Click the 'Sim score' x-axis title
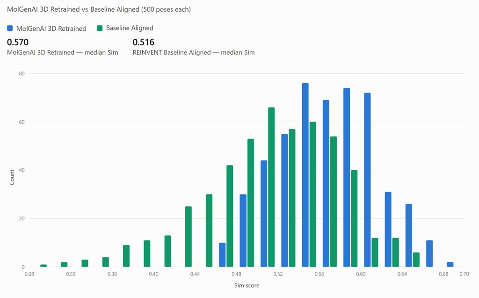Viewport: 479px width, 298px height. coord(247,285)
